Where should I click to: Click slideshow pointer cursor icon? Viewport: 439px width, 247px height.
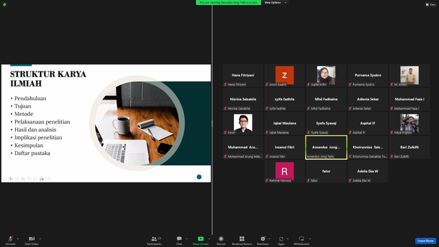[11, 178]
